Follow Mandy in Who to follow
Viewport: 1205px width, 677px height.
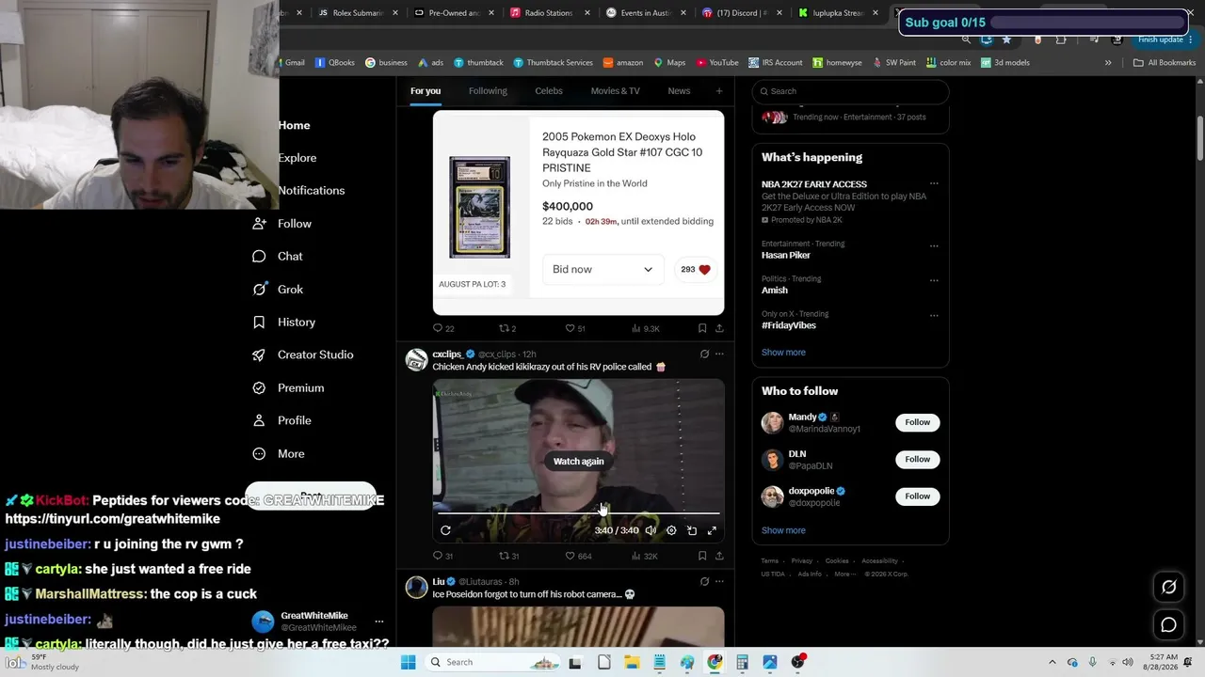[x=917, y=422]
